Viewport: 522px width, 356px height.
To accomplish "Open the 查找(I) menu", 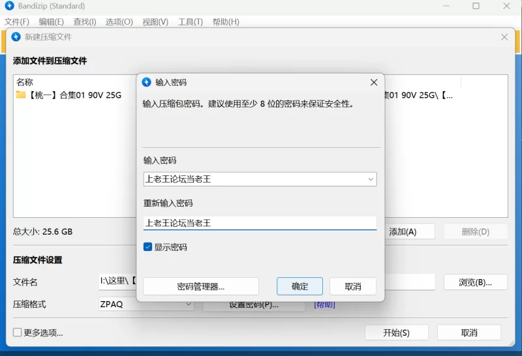I will click(85, 22).
